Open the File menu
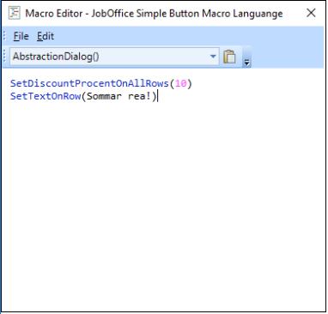The image size is (328, 314). click(x=21, y=36)
